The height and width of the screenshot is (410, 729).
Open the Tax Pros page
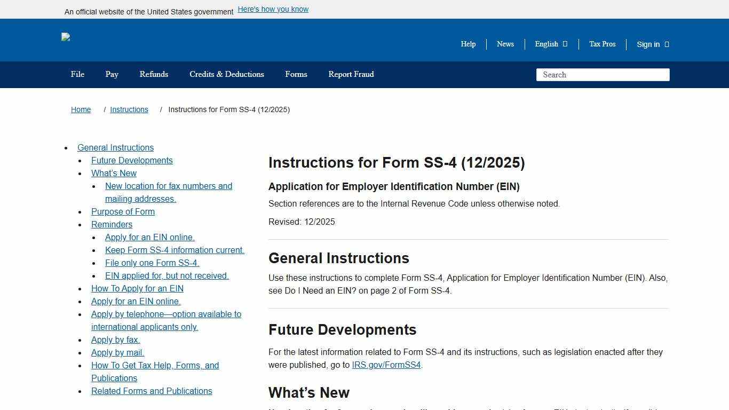point(602,44)
